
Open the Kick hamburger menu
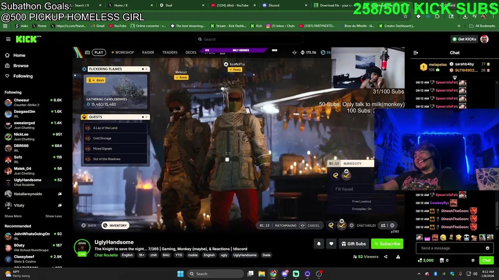(x=8, y=39)
